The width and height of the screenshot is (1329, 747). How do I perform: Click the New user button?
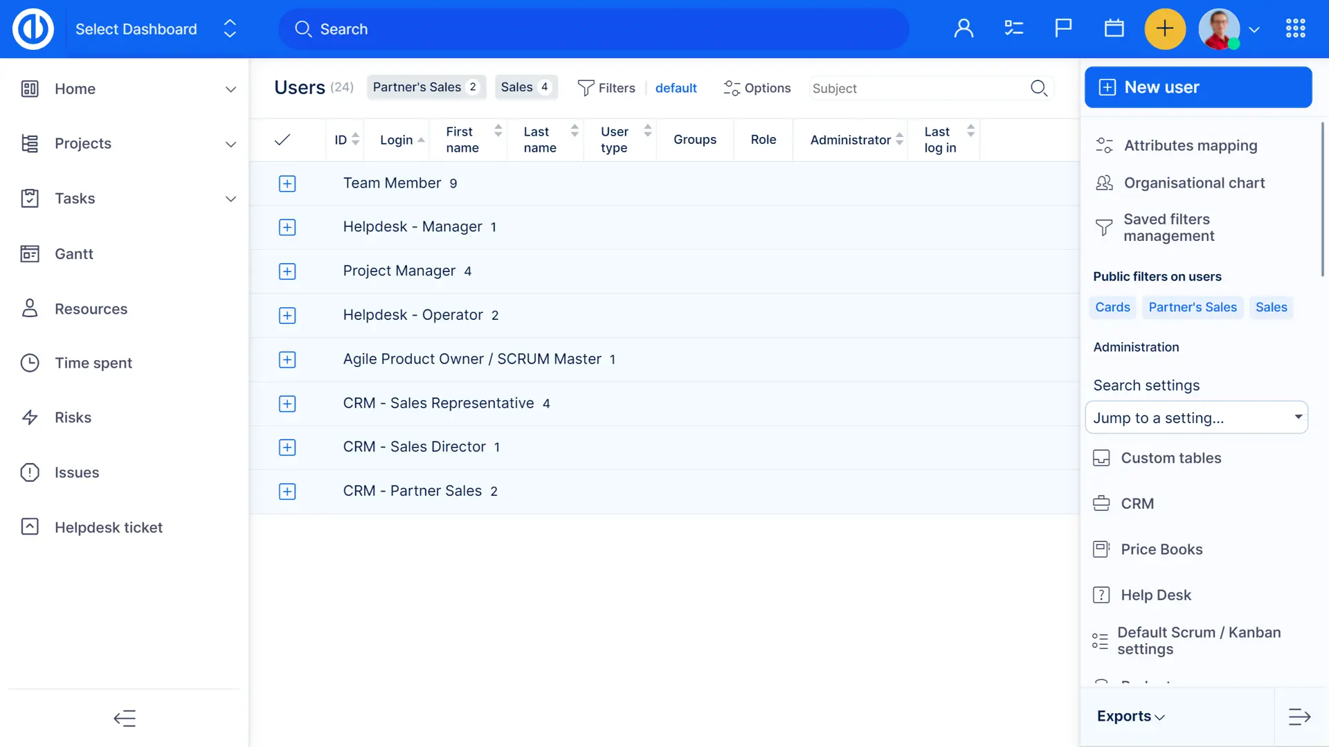click(x=1197, y=87)
